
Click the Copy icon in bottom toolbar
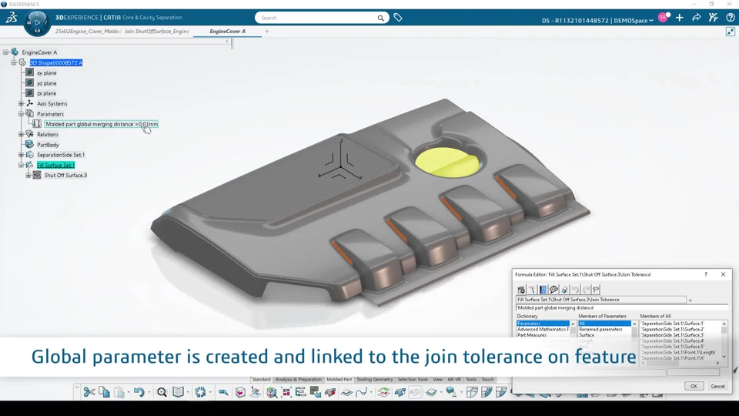tap(104, 392)
